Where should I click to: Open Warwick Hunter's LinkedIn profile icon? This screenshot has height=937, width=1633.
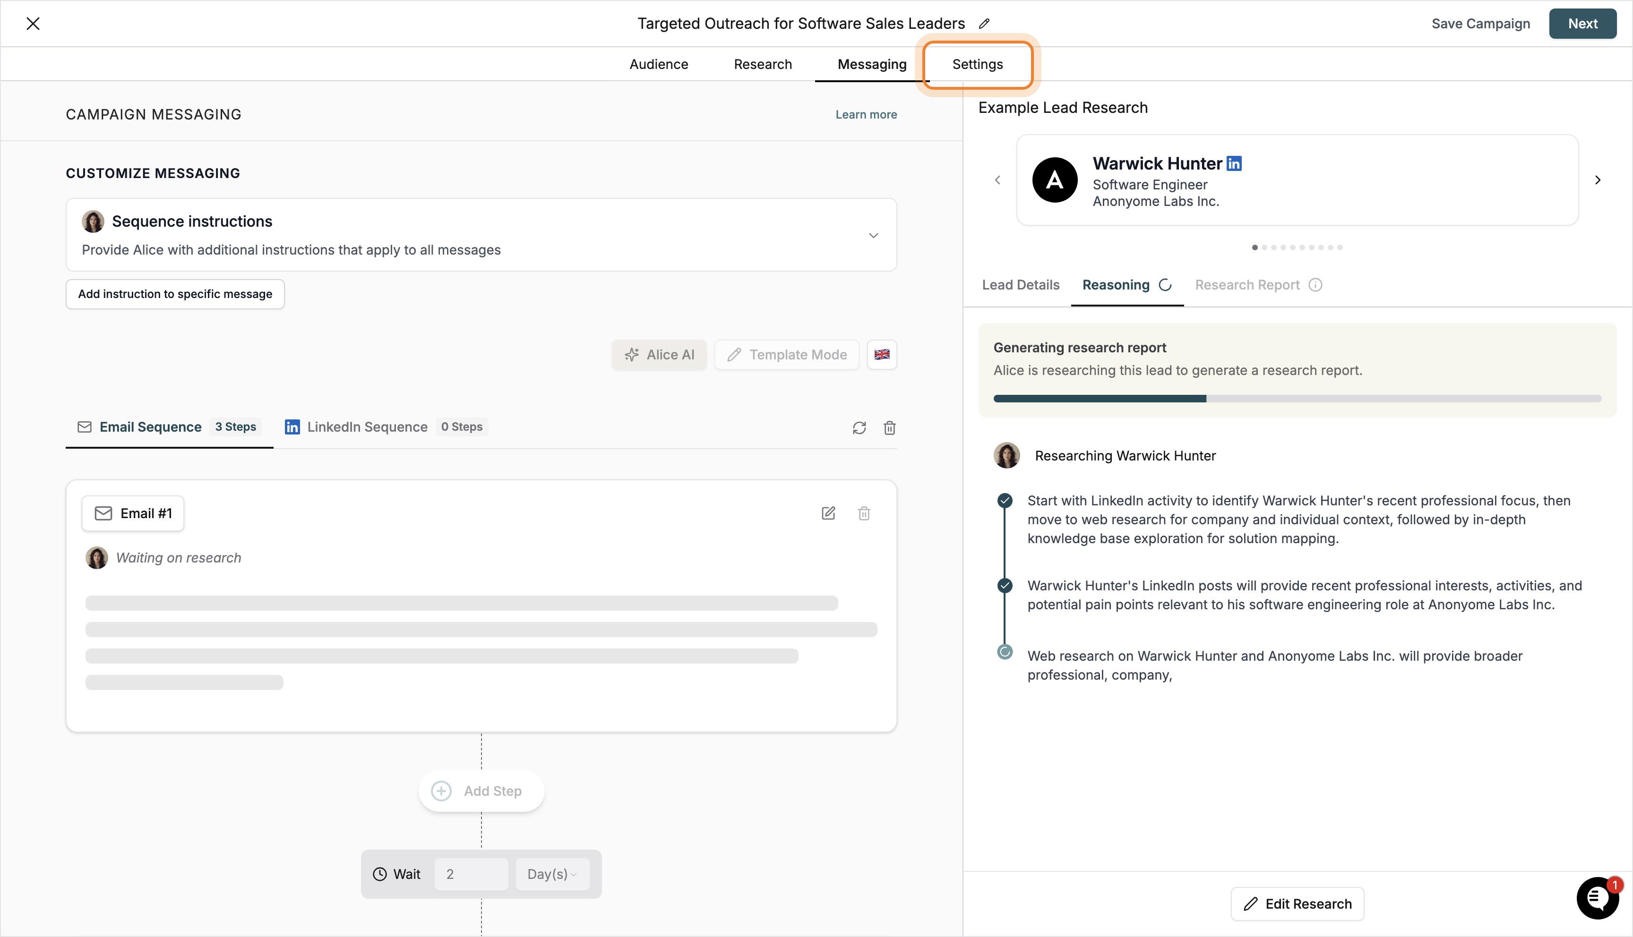click(x=1234, y=163)
